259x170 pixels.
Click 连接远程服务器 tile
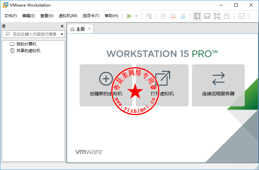click(x=218, y=85)
